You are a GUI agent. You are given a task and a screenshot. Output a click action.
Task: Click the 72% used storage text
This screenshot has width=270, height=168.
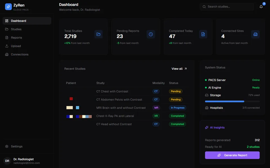254,95
